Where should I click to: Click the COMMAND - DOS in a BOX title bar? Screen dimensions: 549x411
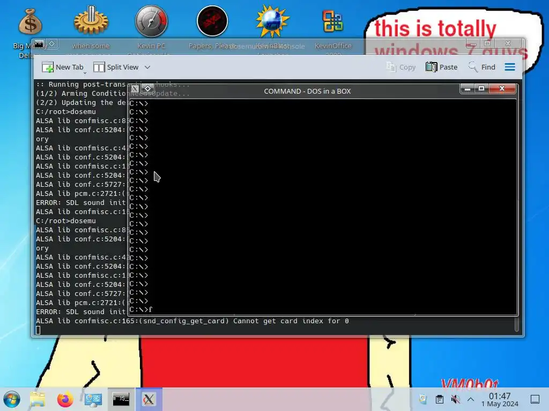click(307, 91)
